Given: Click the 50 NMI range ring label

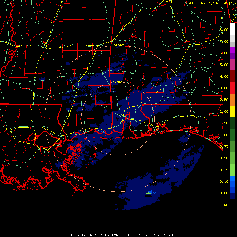Looking at the screenshot, I should click(x=118, y=82).
